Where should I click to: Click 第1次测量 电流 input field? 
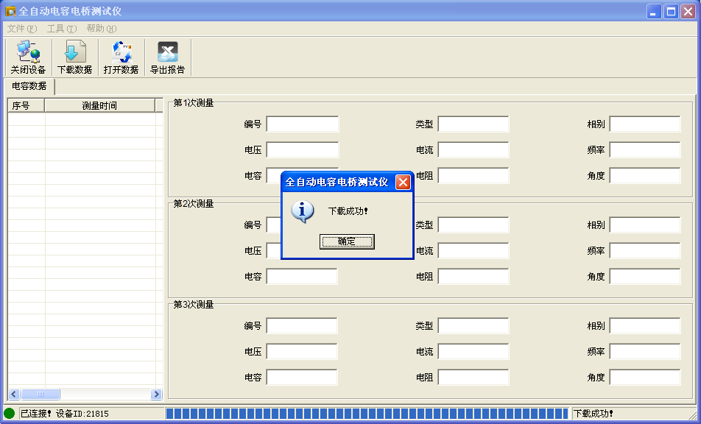pos(473,150)
